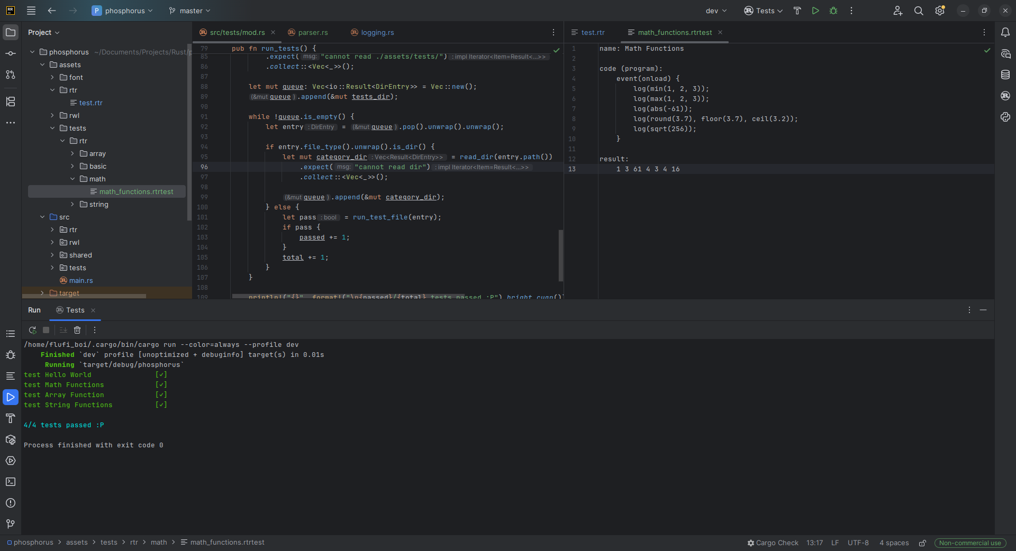Open the Commit tool window
Screen dimensions: 1016x551
pyautogui.click(x=11, y=53)
